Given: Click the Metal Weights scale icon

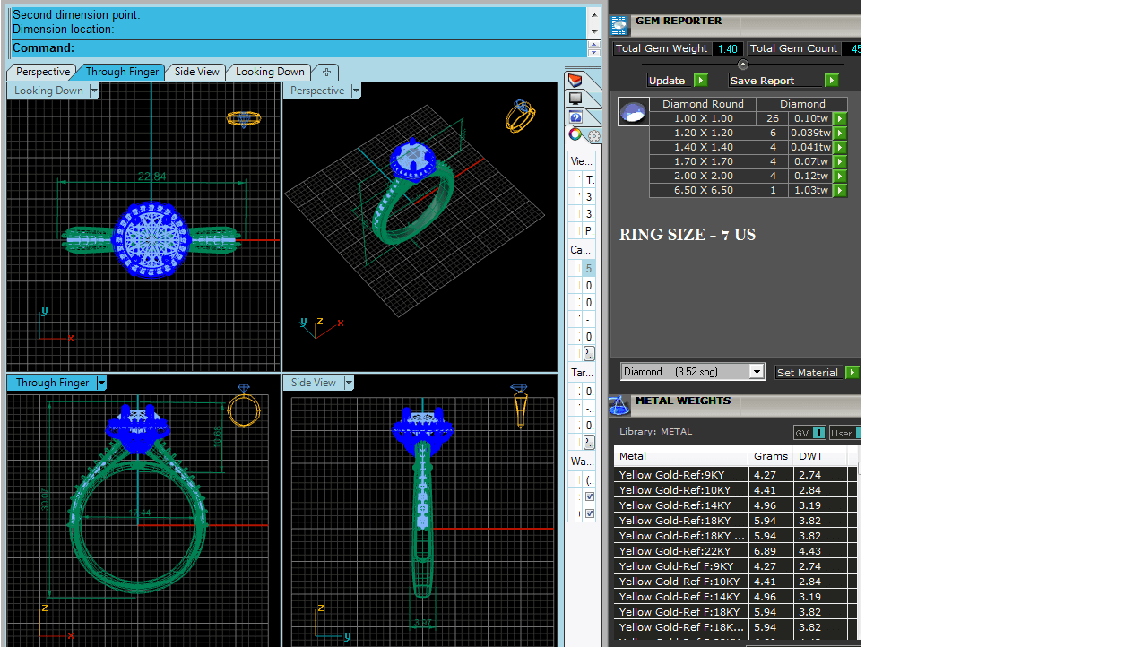Looking at the screenshot, I should point(619,405).
